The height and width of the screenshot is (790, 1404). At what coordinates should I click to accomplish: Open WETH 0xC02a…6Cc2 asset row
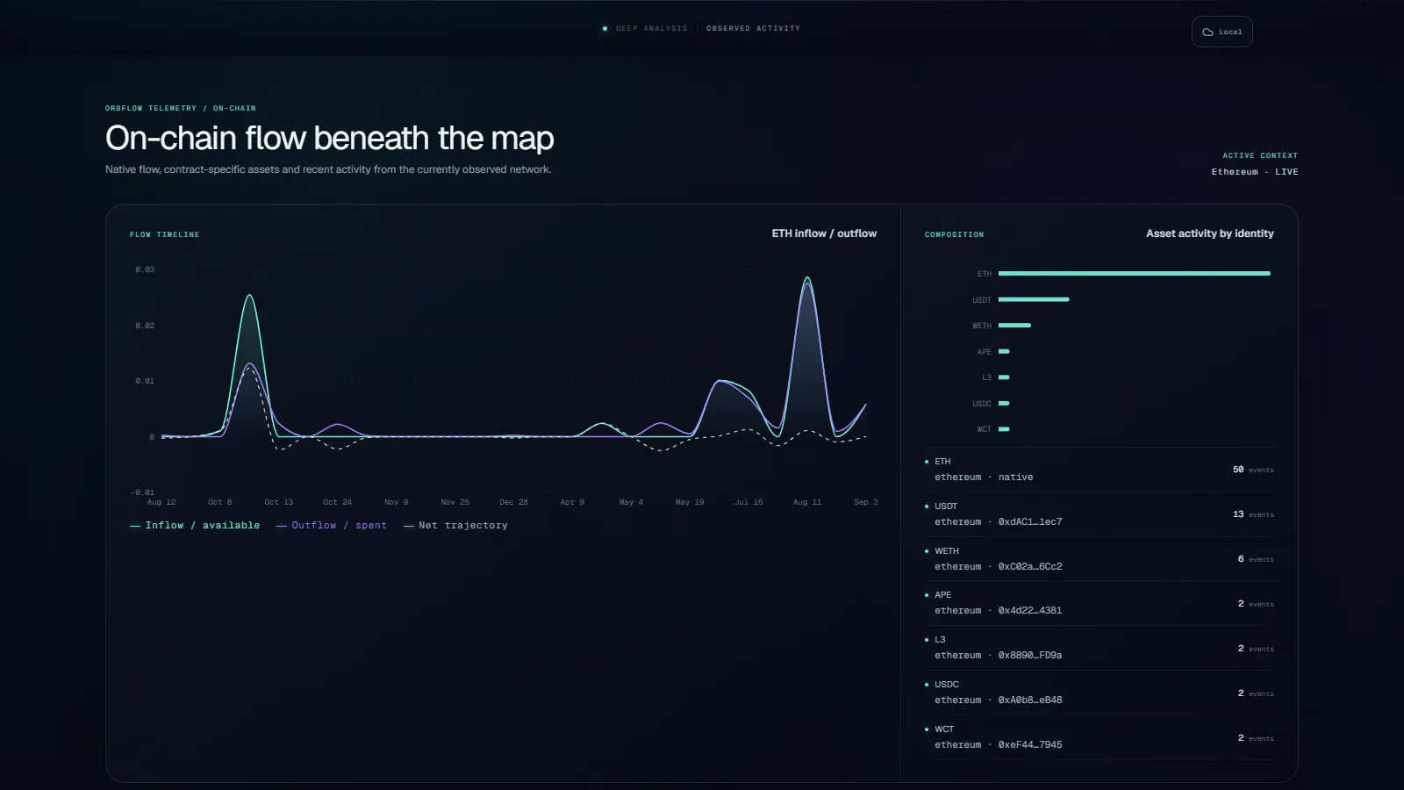coord(1100,559)
